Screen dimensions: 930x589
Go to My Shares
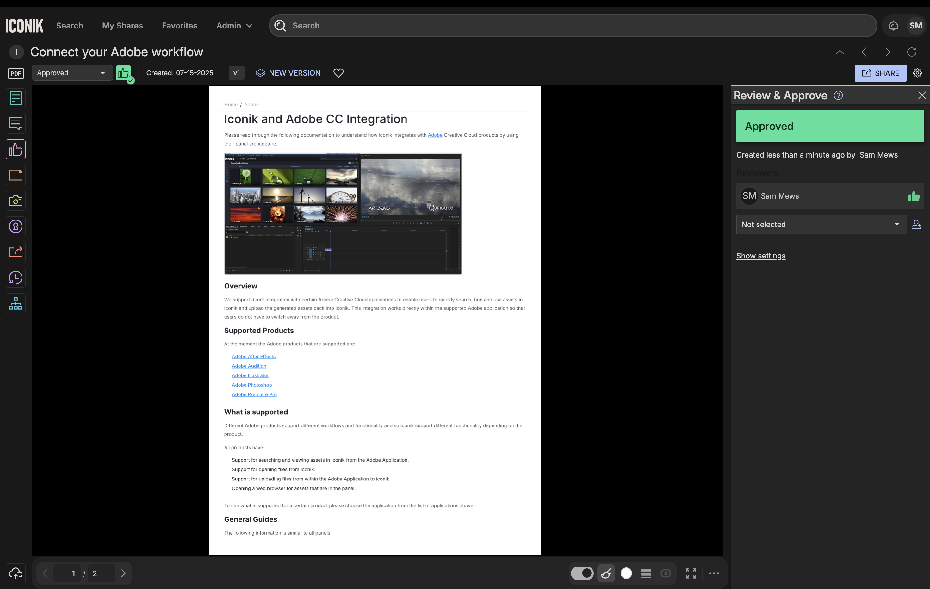(x=122, y=26)
